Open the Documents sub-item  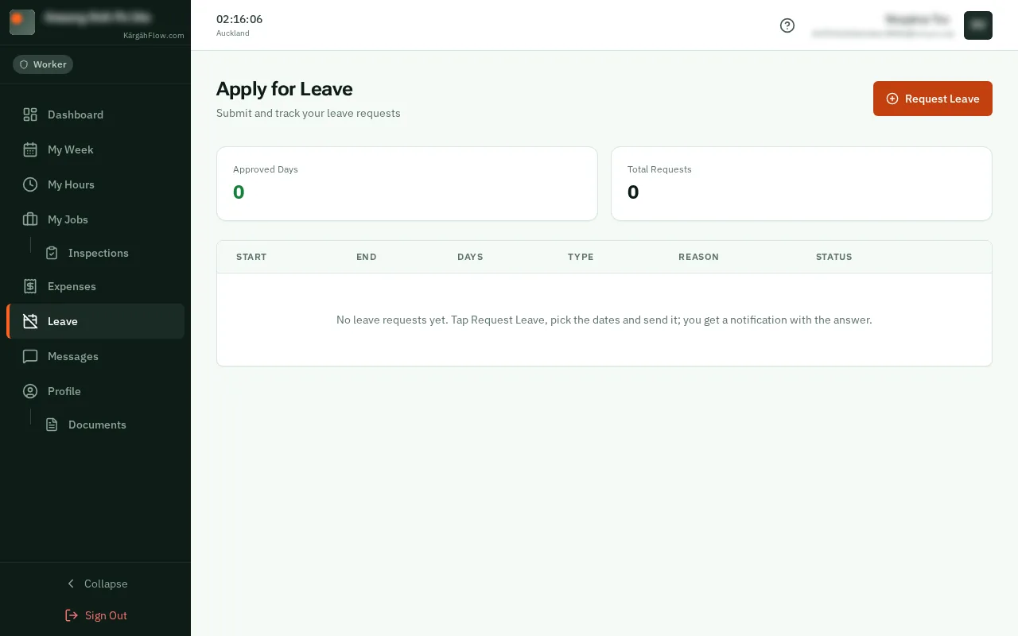pos(111,425)
